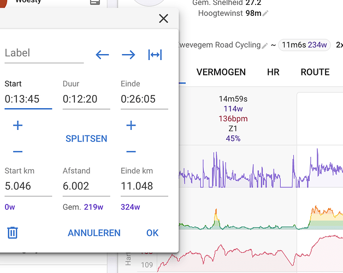Image resolution: width=343 pixels, height=273 pixels.
Task: Click the 11m6s 234w interval chip
Action: click(304, 45)
